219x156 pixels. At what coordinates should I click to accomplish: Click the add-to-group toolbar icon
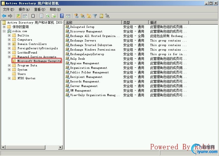(x=107, y=16)
